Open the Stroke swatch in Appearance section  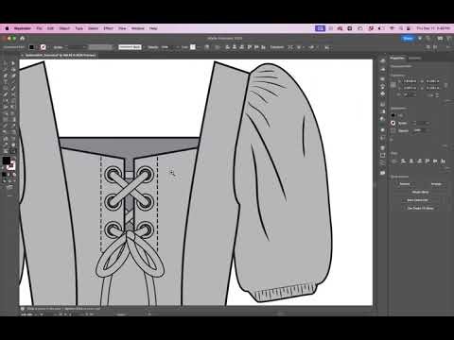coord(393,123)
